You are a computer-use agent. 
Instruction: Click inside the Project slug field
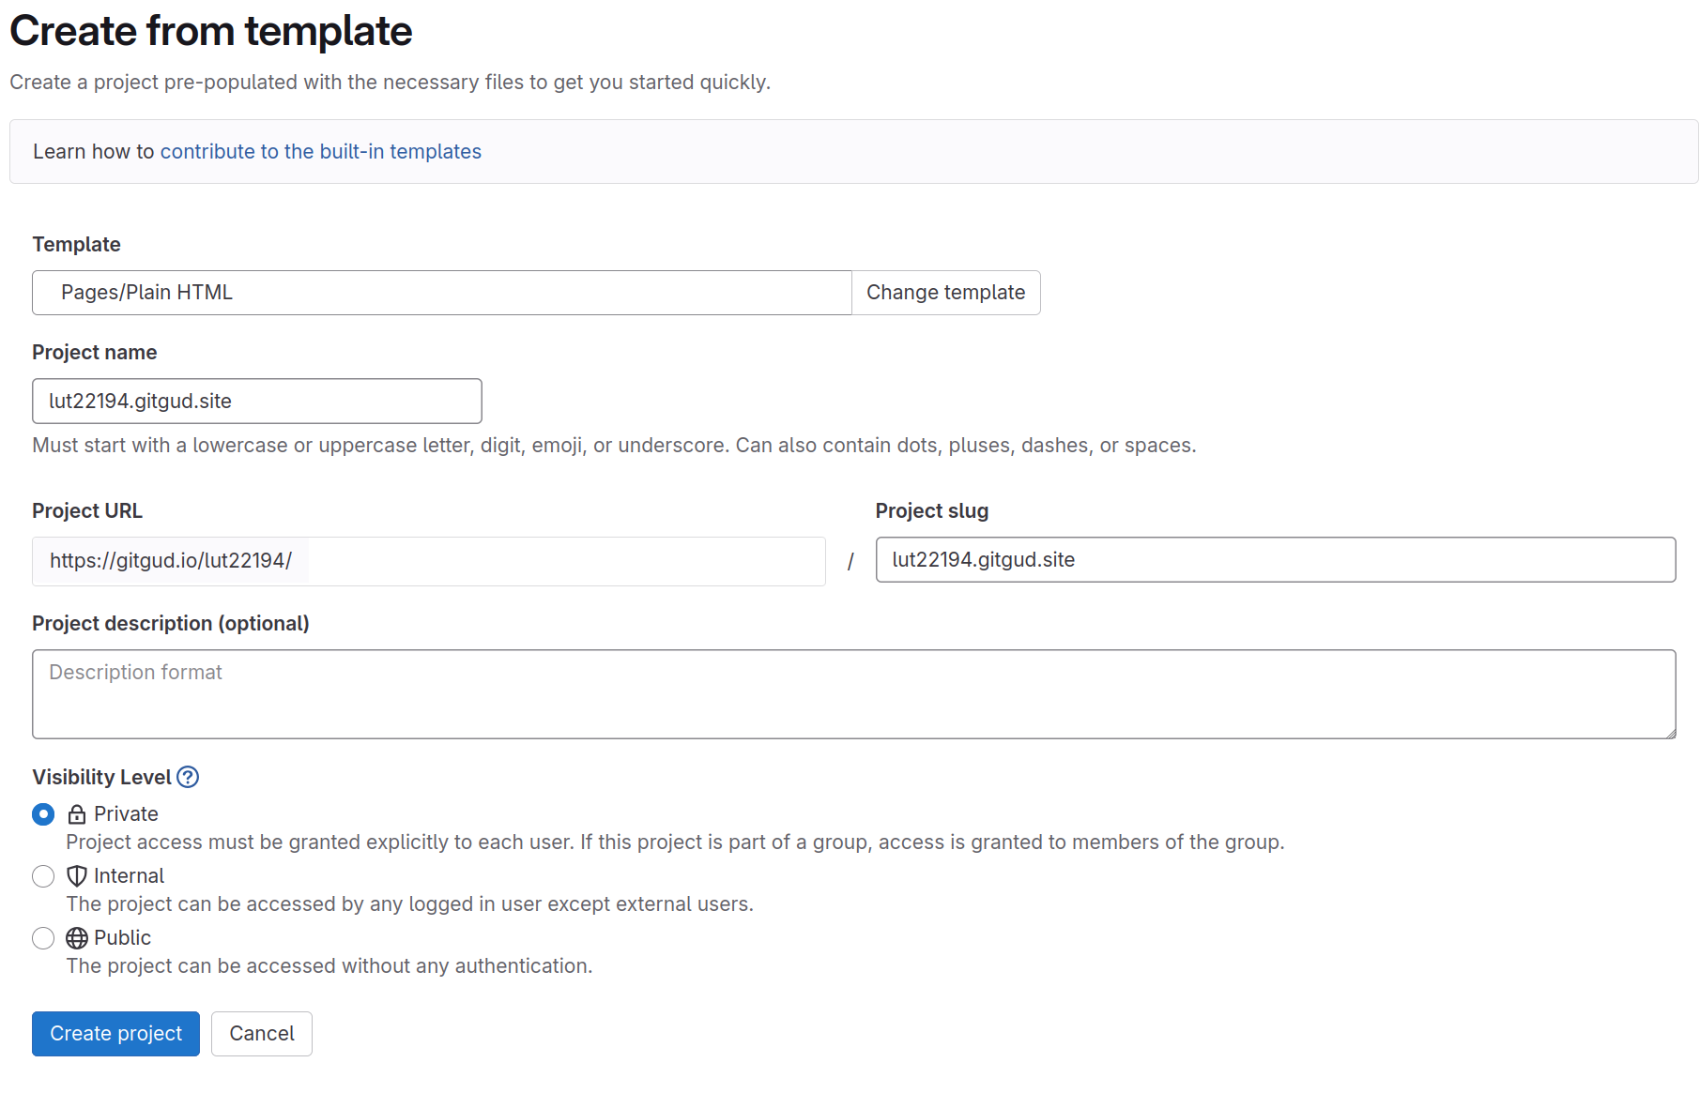(x=1275, y=560)
